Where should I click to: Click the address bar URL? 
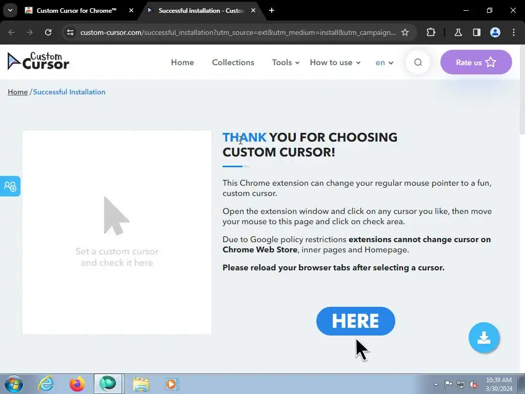(238, 32)
